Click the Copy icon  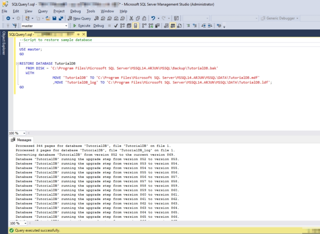pyautogui.click(x=138, y=18)
